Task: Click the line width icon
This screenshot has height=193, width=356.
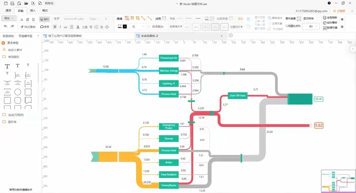Action: point(164,18)
